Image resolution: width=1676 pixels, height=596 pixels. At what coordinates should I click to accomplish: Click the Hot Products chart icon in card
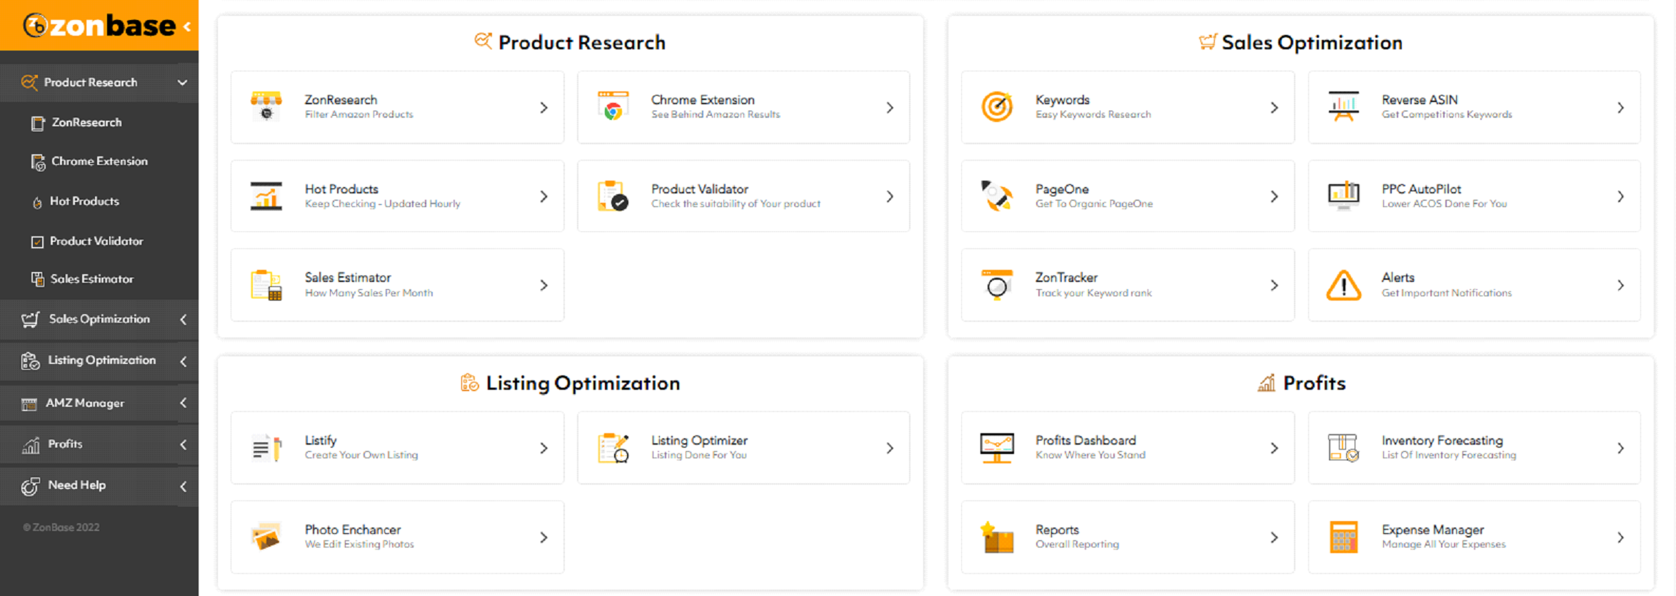(266, 196)
